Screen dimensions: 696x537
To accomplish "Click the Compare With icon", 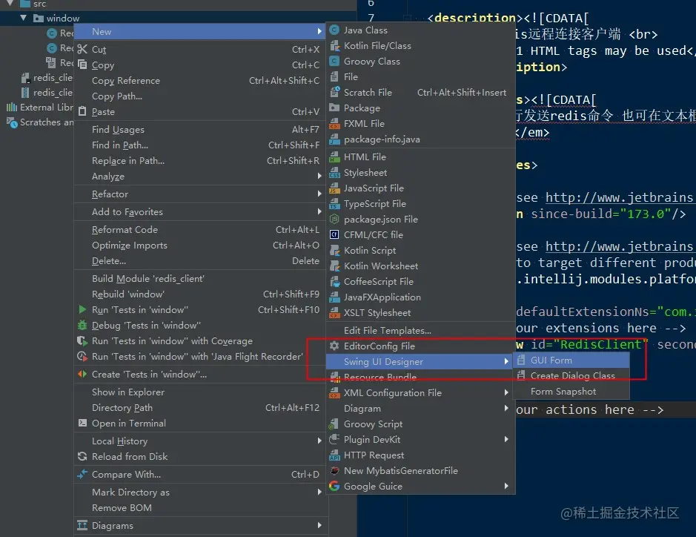I will coord(82,475).
